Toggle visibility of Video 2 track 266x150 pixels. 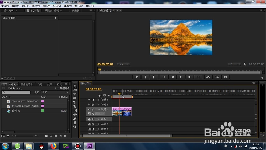coord(89,105)
